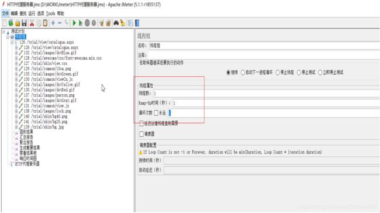
Task: Select 137 /trial/images/person.png request
Action: (49, 95)
